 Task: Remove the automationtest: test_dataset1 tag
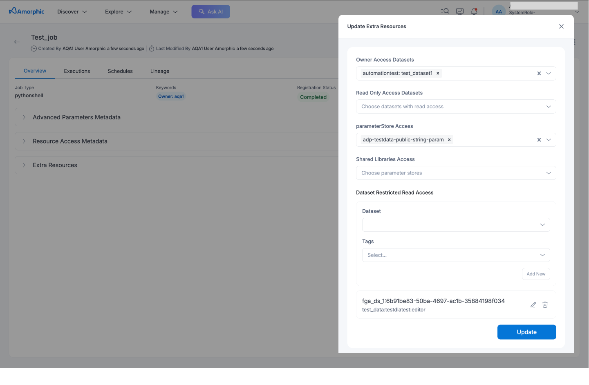tap(438, 74)
